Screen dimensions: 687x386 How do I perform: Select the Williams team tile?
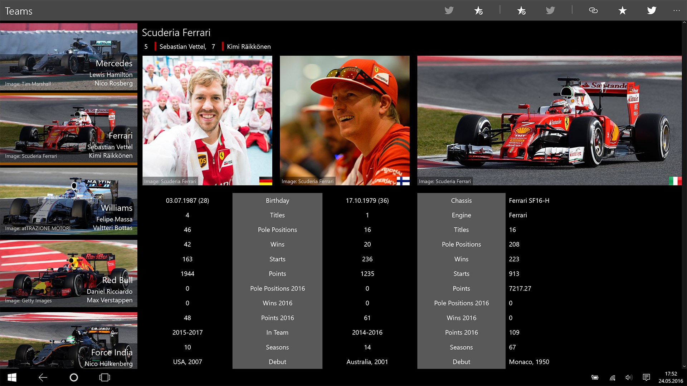(x=69, y=201)
